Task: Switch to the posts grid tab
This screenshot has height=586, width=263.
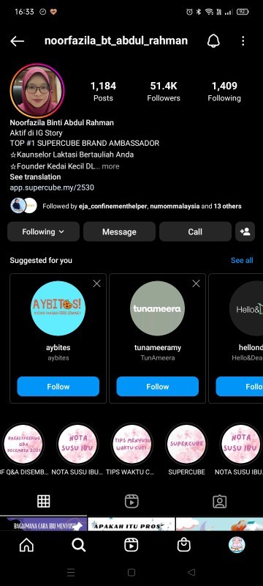Action: coord(44,501)
